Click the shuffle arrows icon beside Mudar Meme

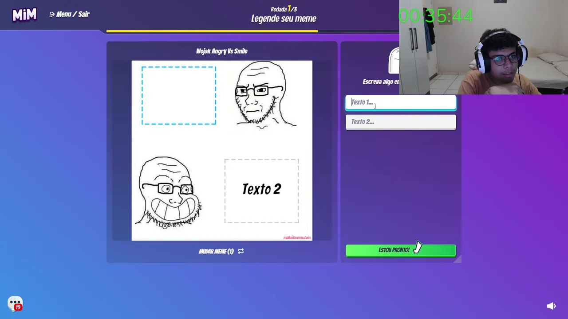coord(241,251)
